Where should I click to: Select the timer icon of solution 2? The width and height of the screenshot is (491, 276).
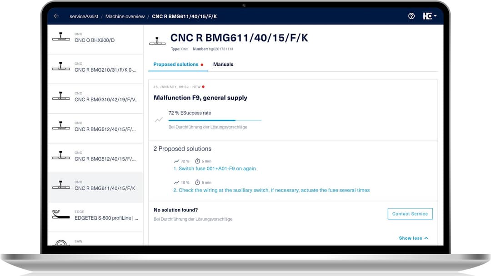(x=197, y=182)
